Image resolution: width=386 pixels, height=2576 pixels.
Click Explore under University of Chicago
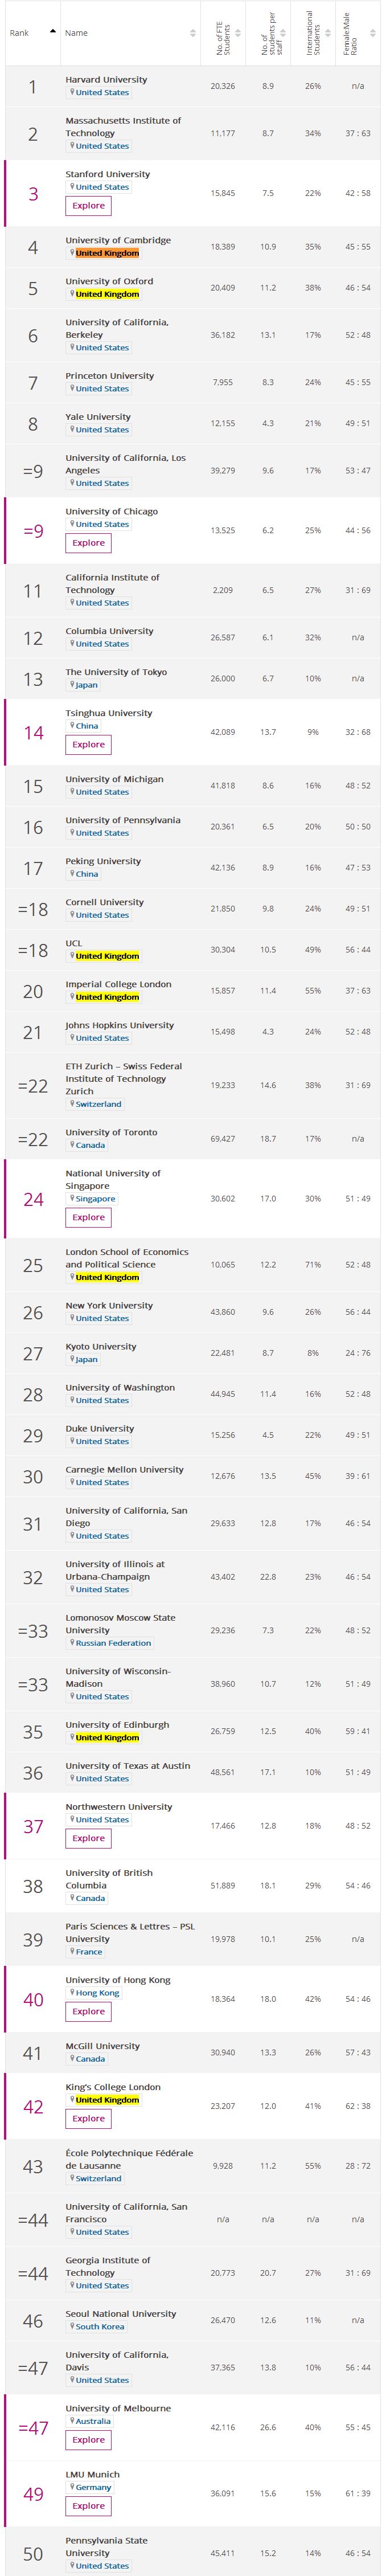(x=88, y=543)
